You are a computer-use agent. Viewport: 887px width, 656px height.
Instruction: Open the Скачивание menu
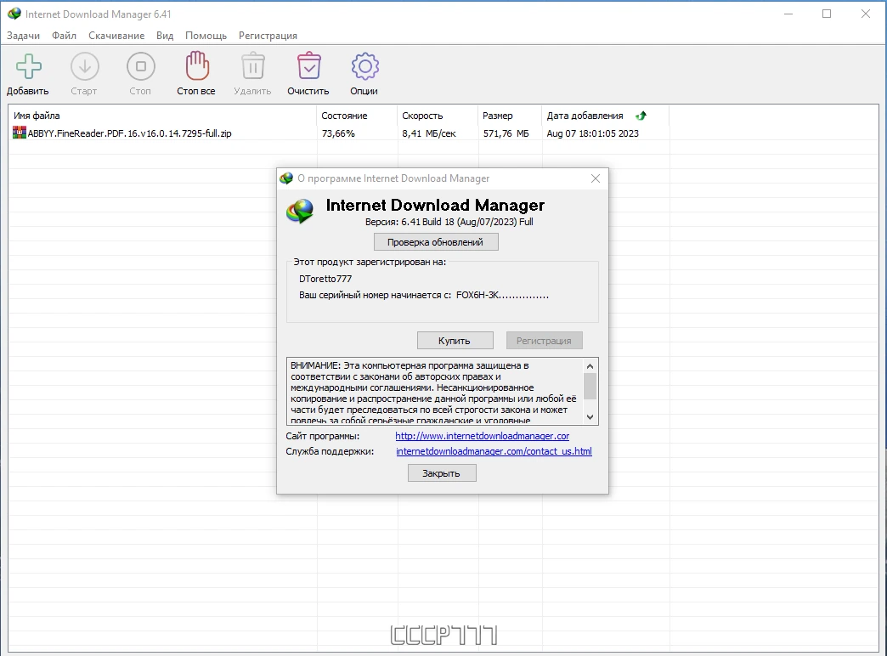[x=116, y=36]
